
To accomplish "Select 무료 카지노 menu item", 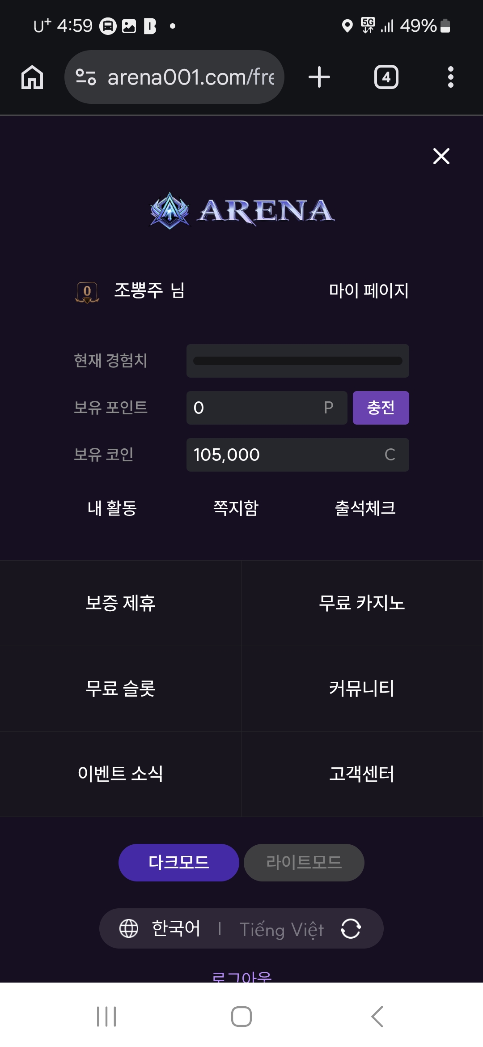I will pos(362,603).
